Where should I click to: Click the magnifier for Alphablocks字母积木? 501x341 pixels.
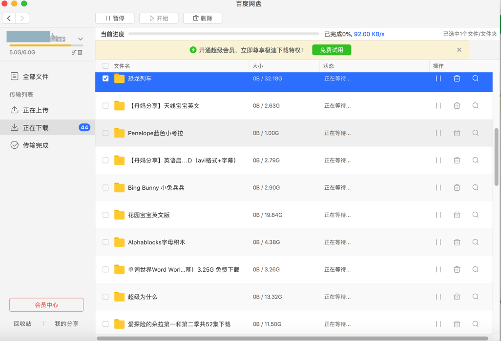click(x=476, y=242)
